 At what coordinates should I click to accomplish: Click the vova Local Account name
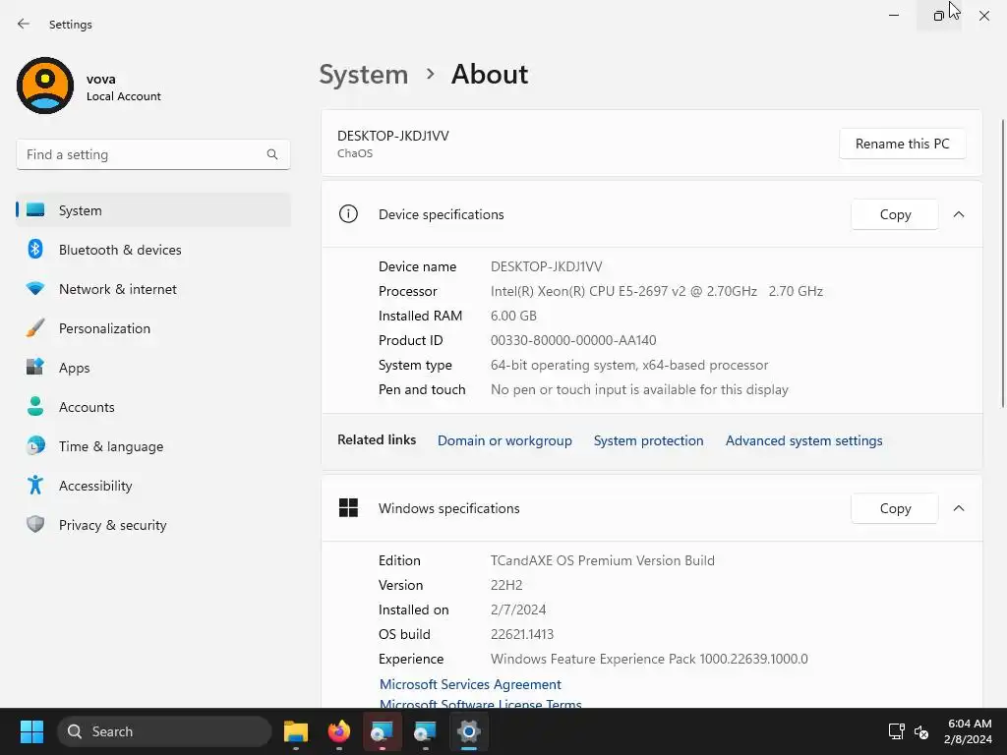tap(123, 87)
